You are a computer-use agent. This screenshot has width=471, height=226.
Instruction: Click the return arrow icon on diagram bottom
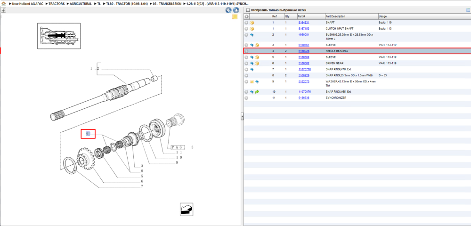(187, 209)
